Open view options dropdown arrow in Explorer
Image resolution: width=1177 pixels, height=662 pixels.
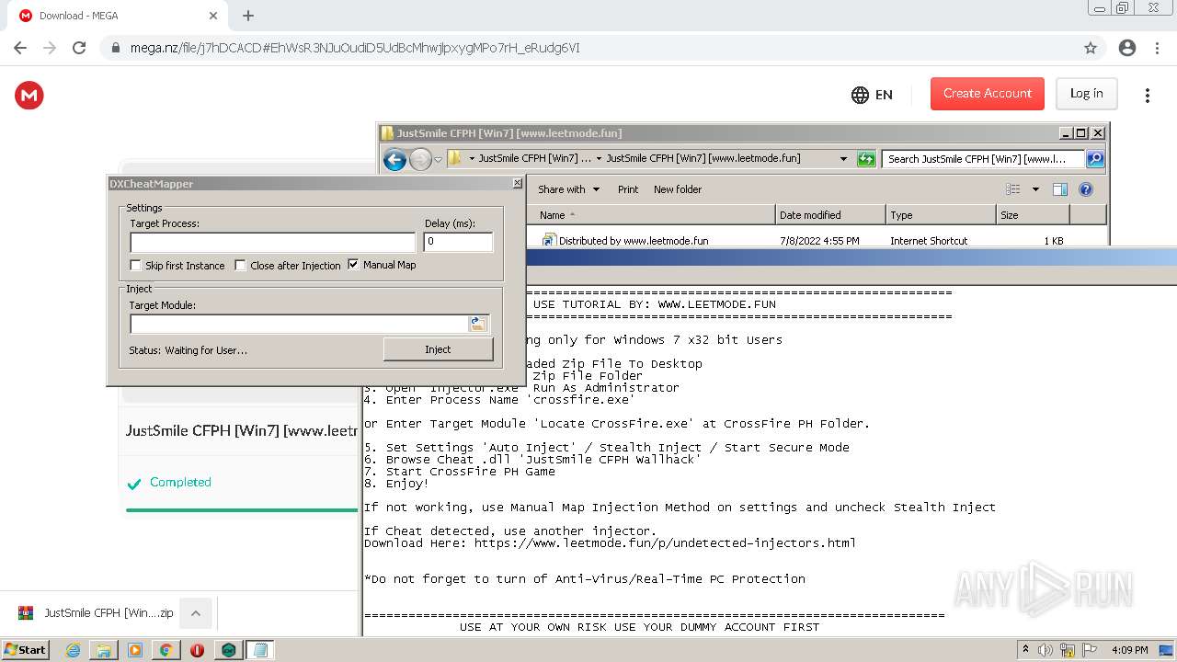coord(1034,189)
